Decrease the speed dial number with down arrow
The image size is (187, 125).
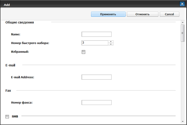click(x=111, y=44)
